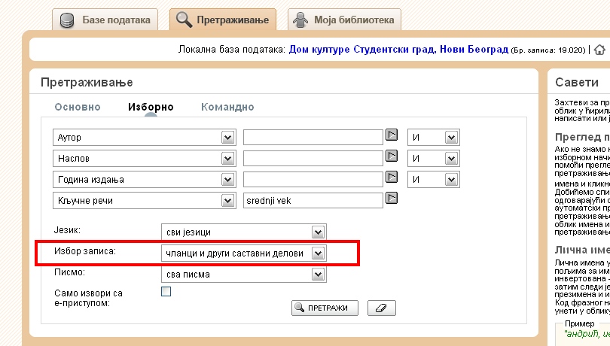Select the Изборно search mode
This screenshot has height=346, width=610.
(x=151, y=107)
